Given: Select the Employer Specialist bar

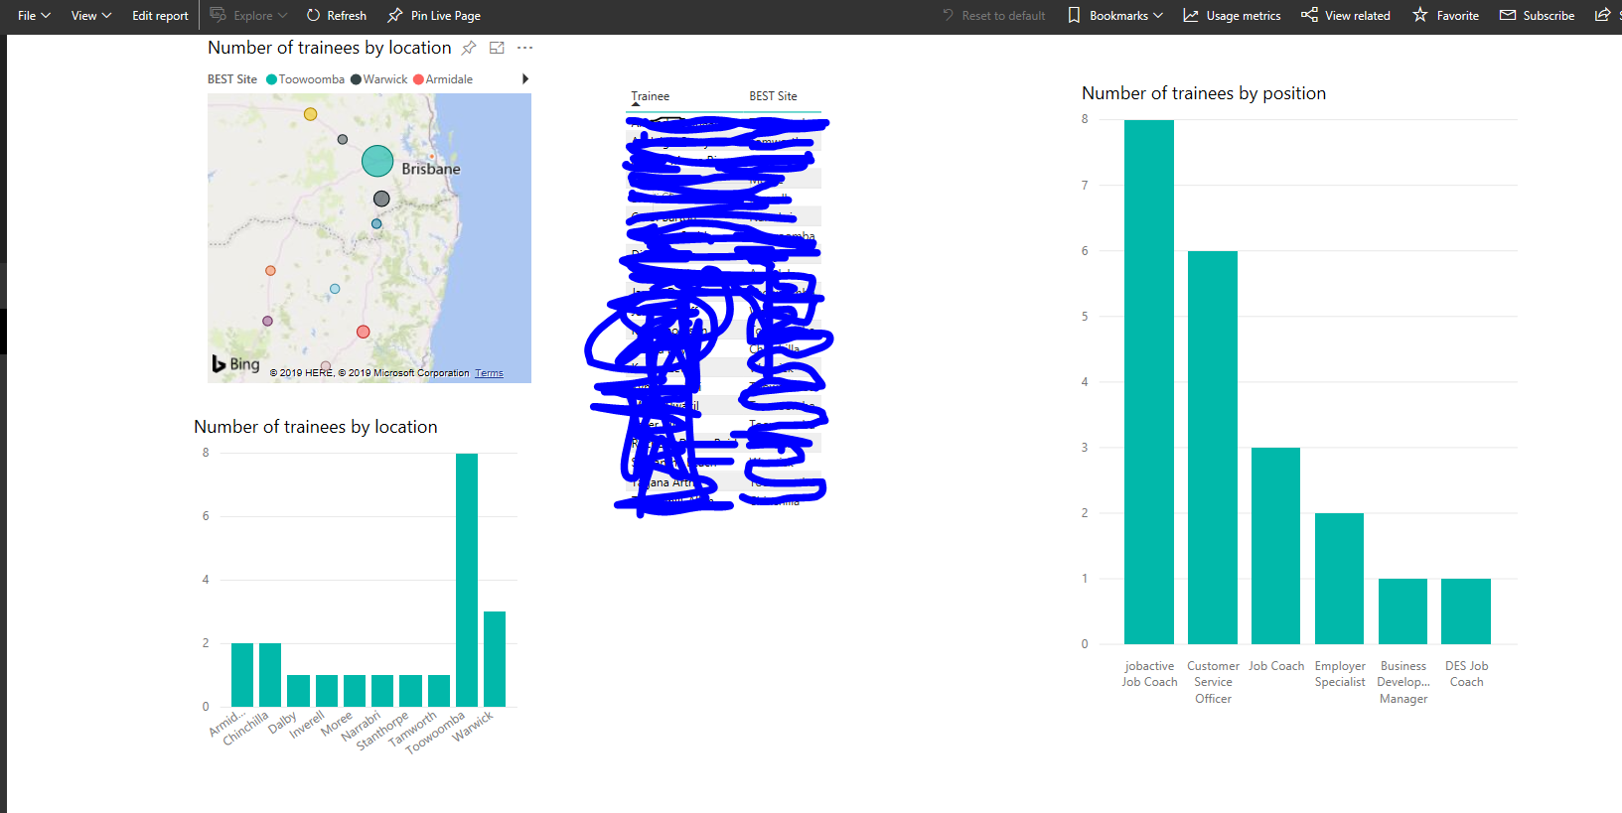Looking at the screenshot, I should [1340, 579].
